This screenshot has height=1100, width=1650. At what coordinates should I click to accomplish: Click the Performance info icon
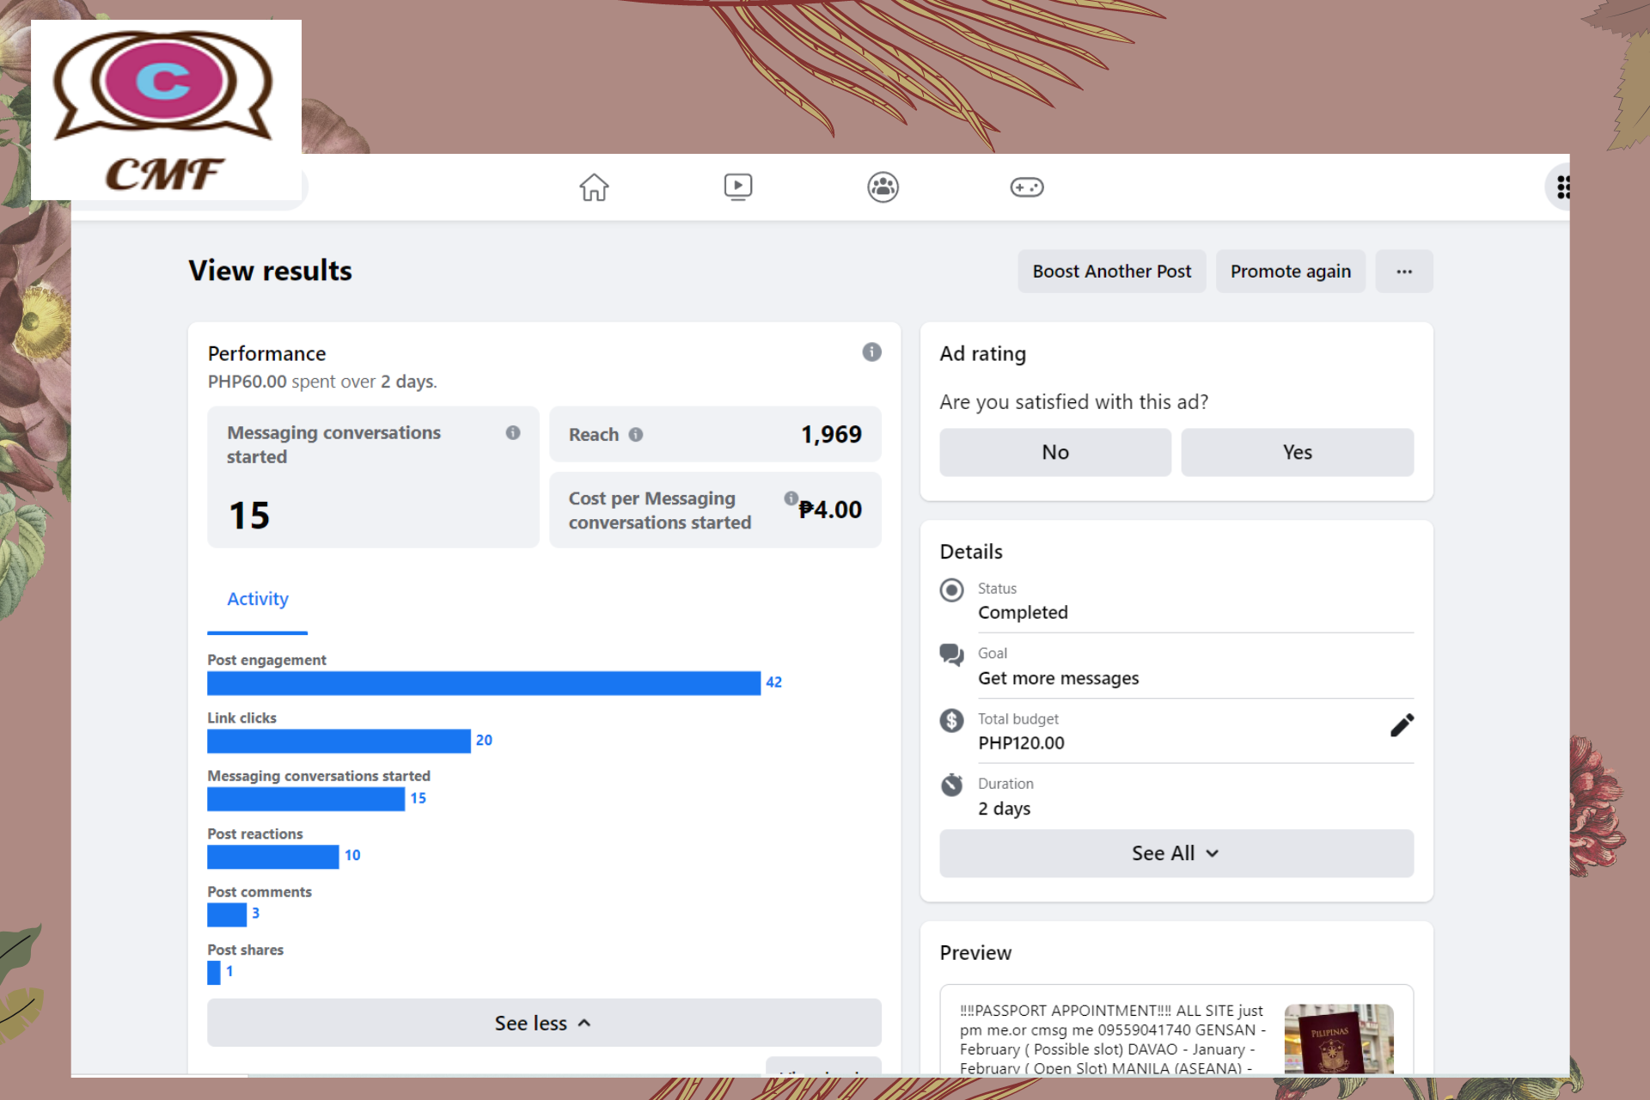pyautogui.click(x=871, y=352)
